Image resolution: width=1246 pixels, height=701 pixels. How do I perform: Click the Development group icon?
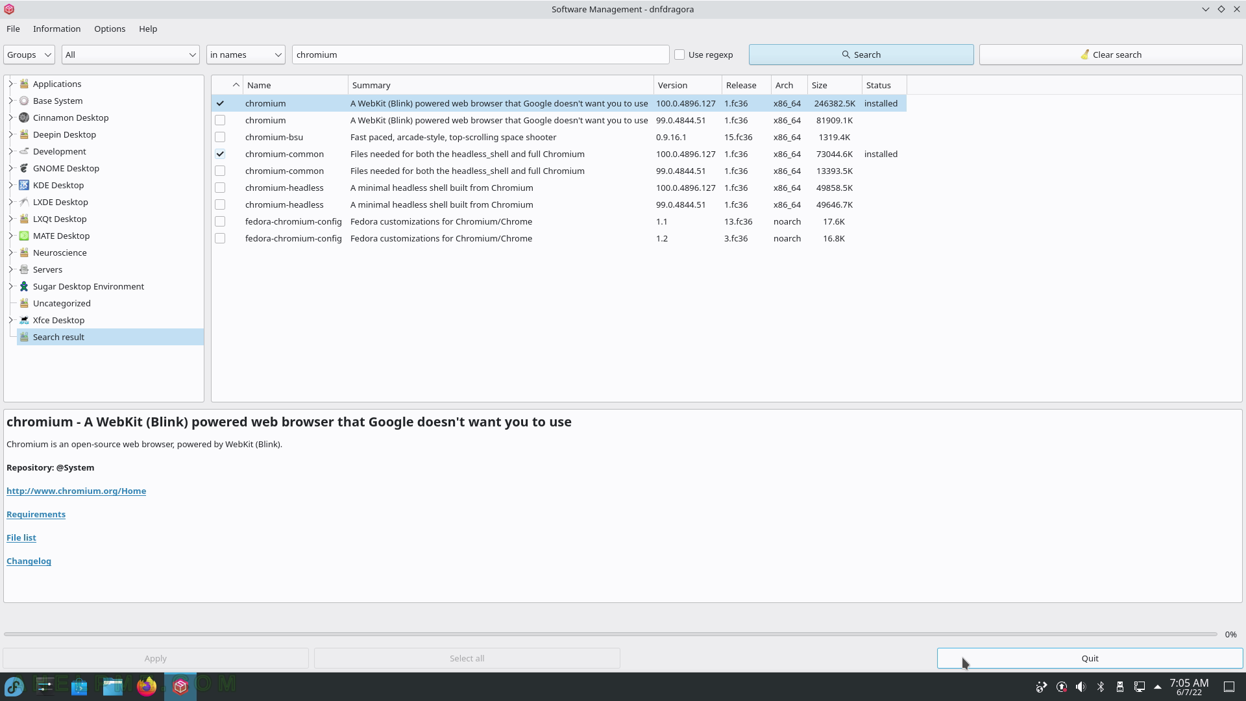pyautogui.click(x=24, y=151)
